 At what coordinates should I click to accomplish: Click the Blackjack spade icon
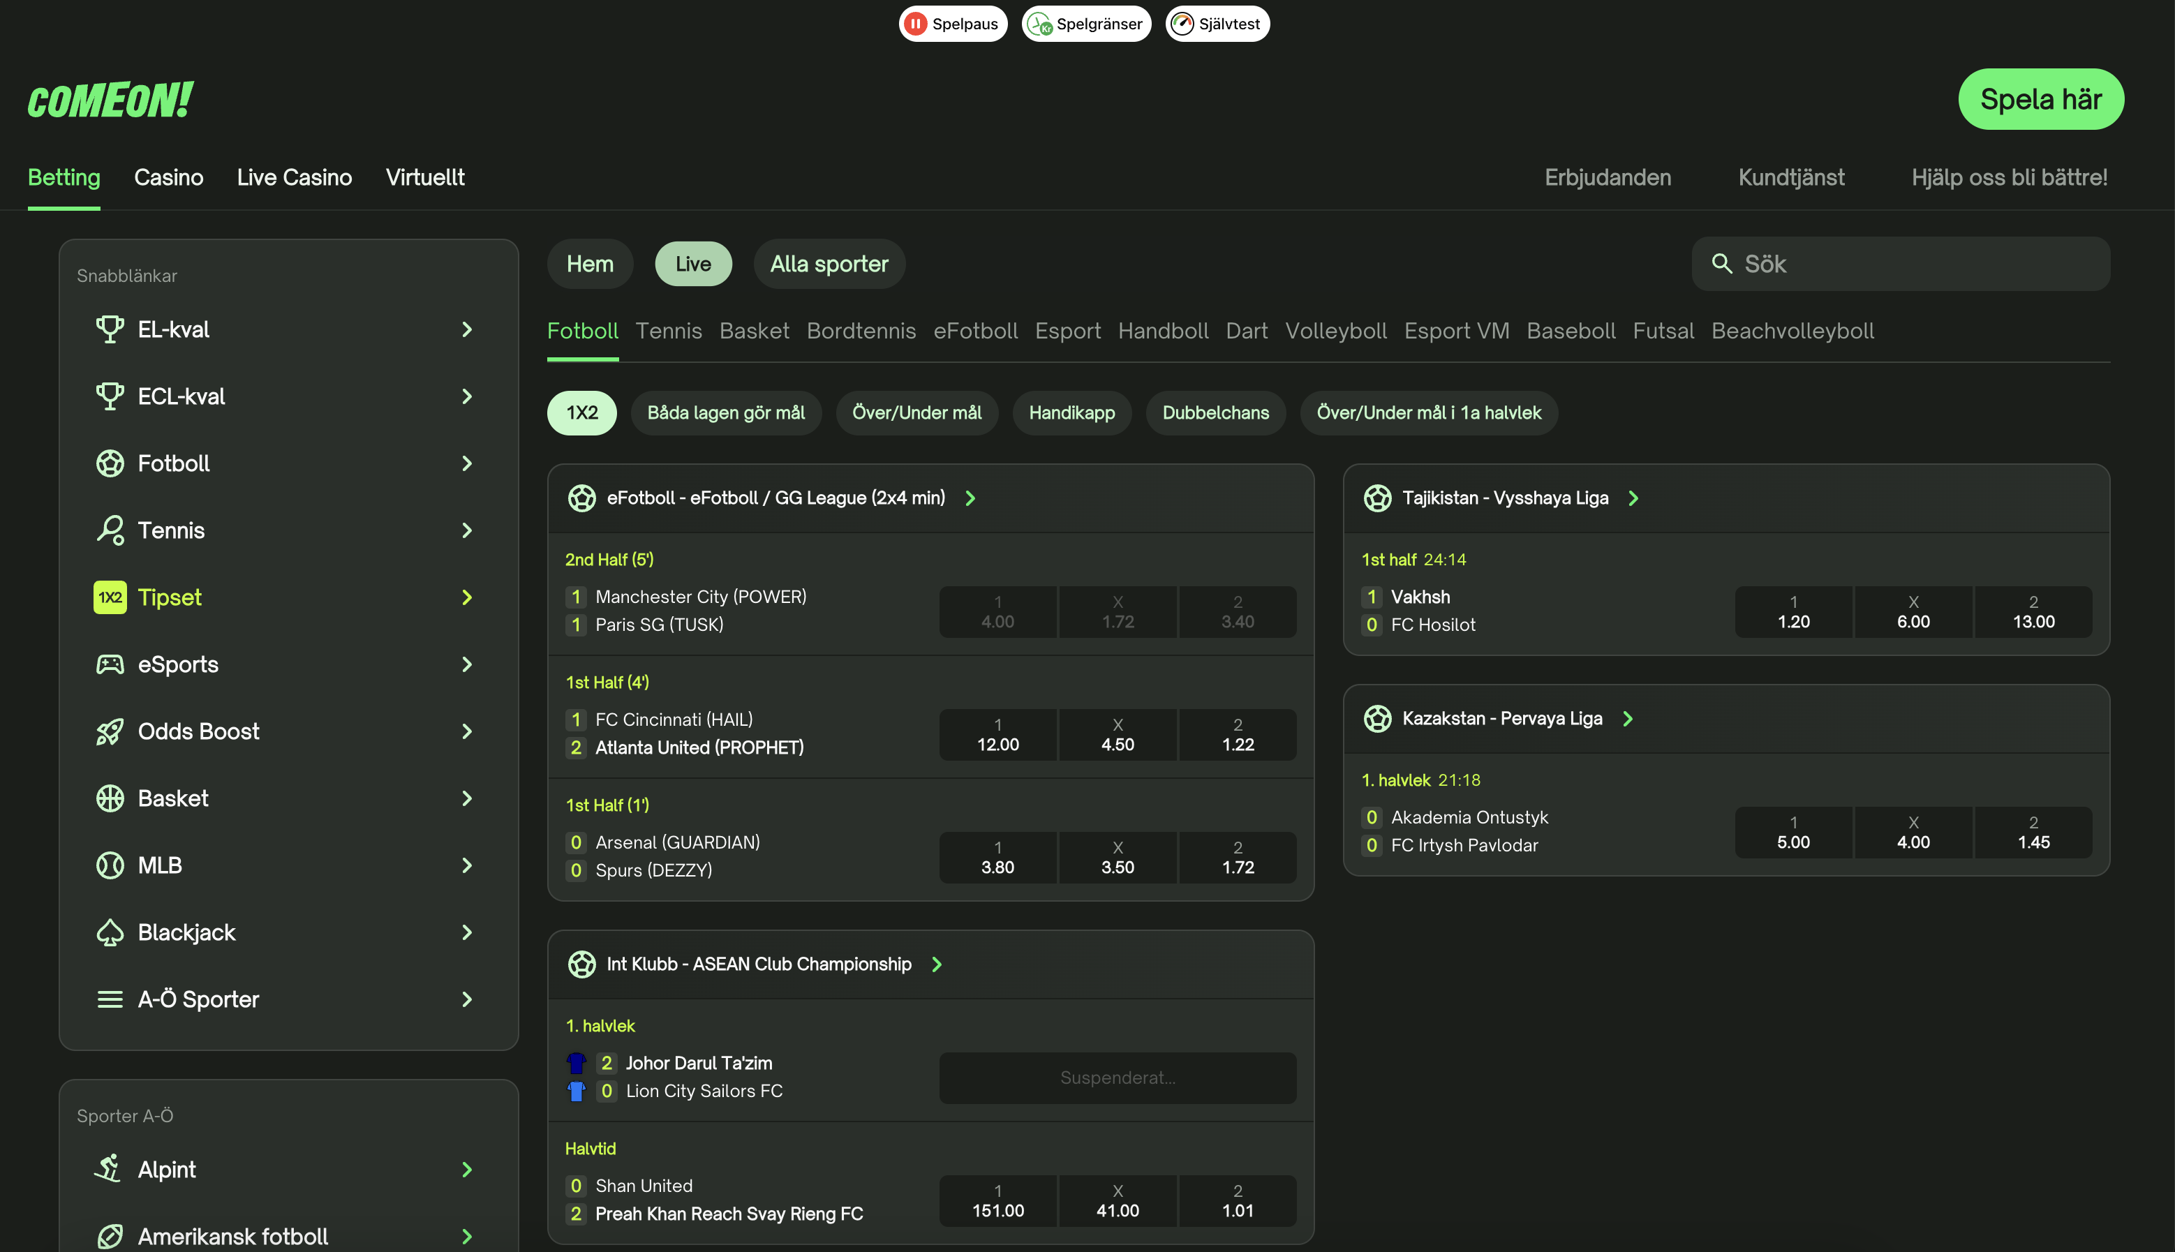coord(110,932)
